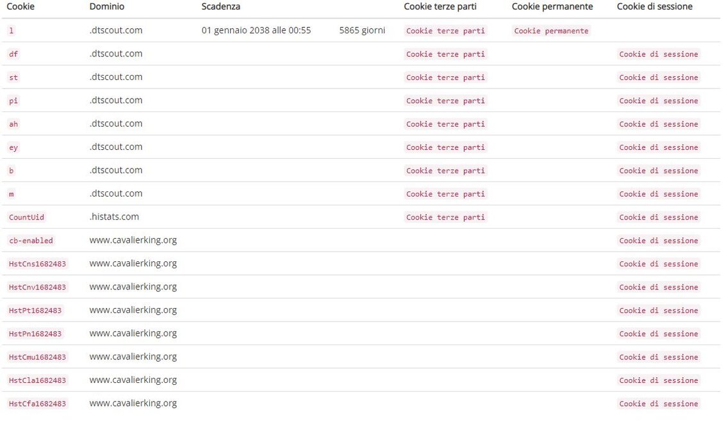726x422 pixels.
Task: Click www.cavalierking.org in the HstPt1682483 row
Action: click(133, 310)
